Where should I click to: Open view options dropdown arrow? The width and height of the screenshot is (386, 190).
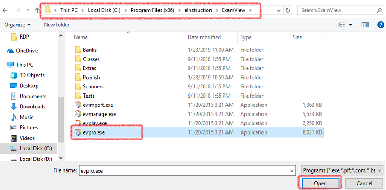tap(350, 25)
